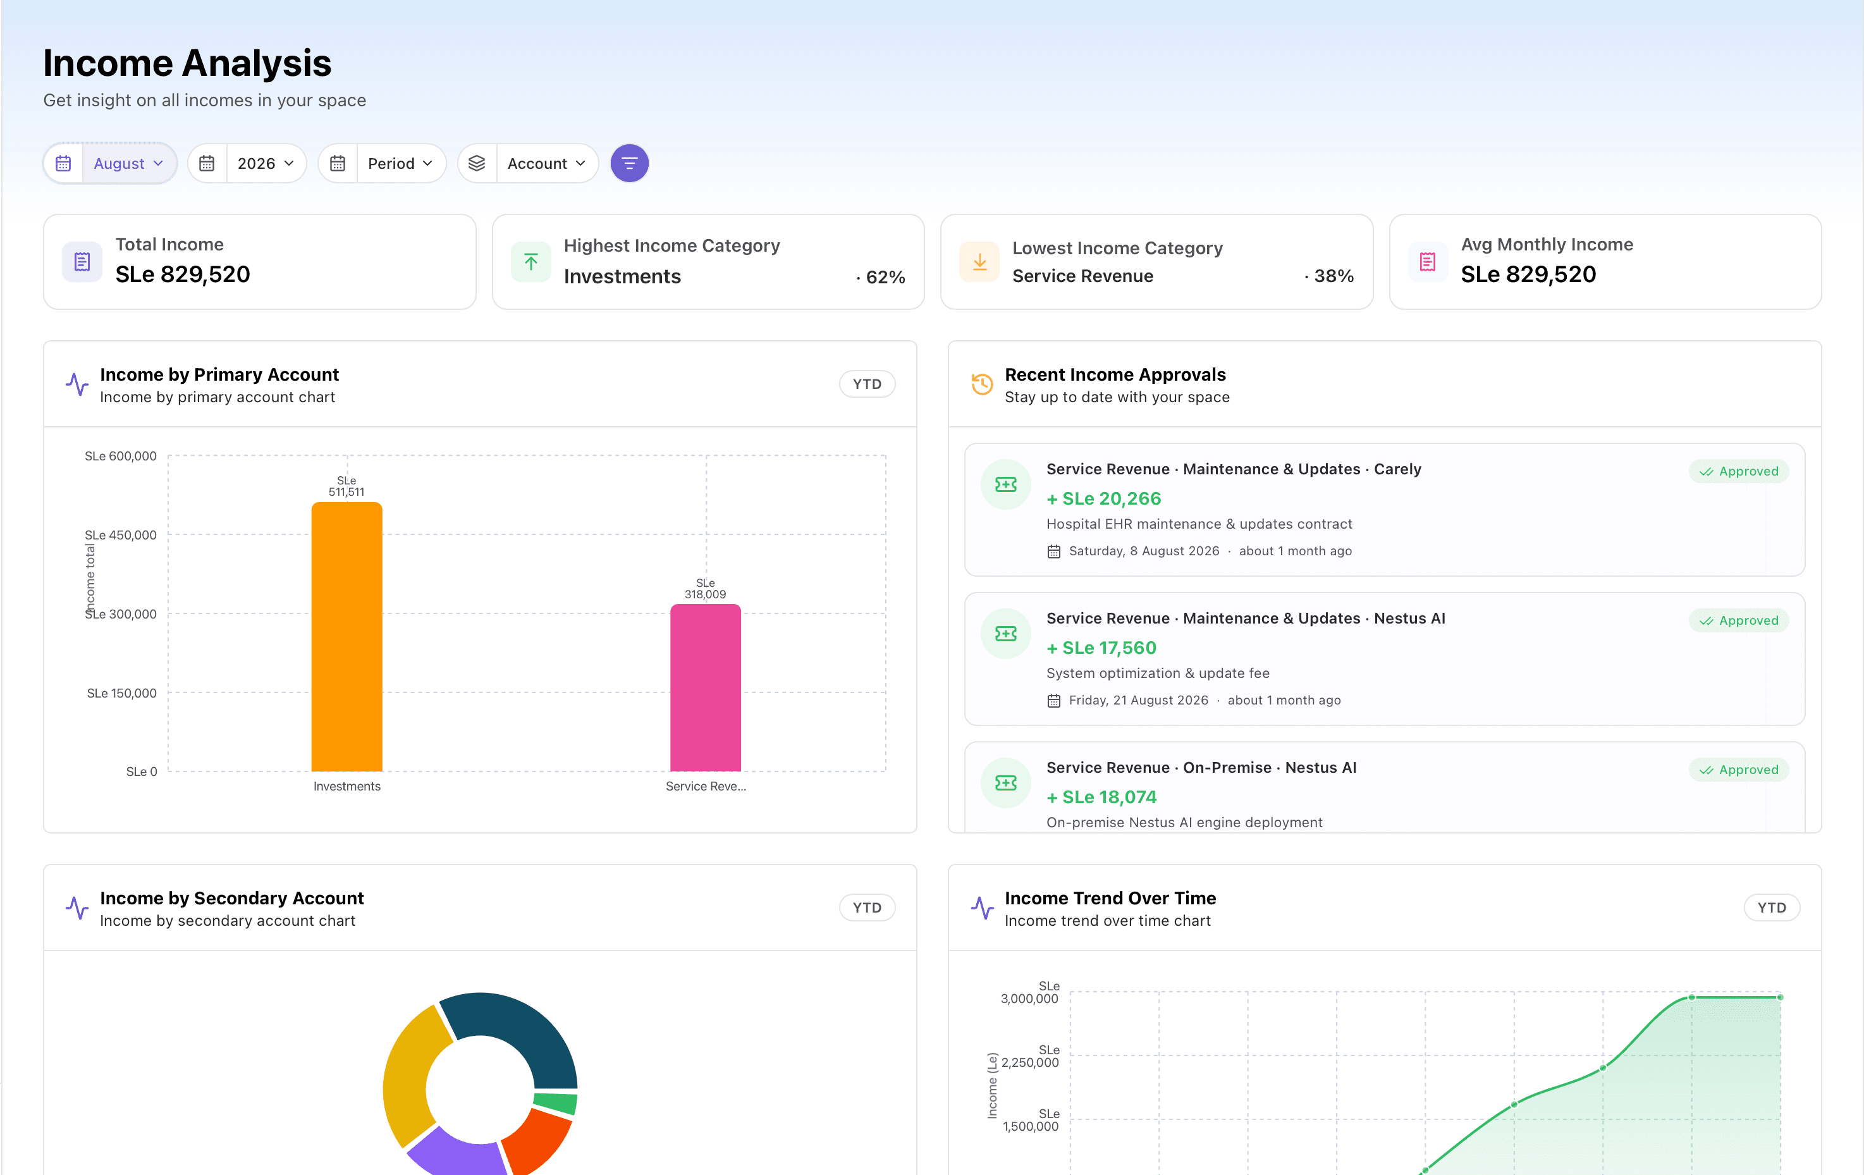Screen dimensions: 1864x1175
Task: Click the ticket icon on SLe 17,560 approval
Action: [1005, 634]
